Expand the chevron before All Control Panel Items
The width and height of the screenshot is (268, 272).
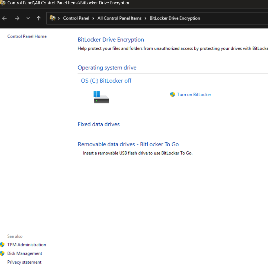(x=93, y=18)
